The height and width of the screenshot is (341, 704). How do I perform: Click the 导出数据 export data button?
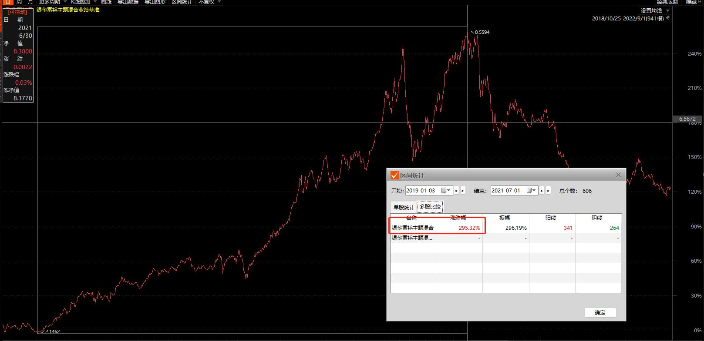pyautogui.click(x=128, y=2)
